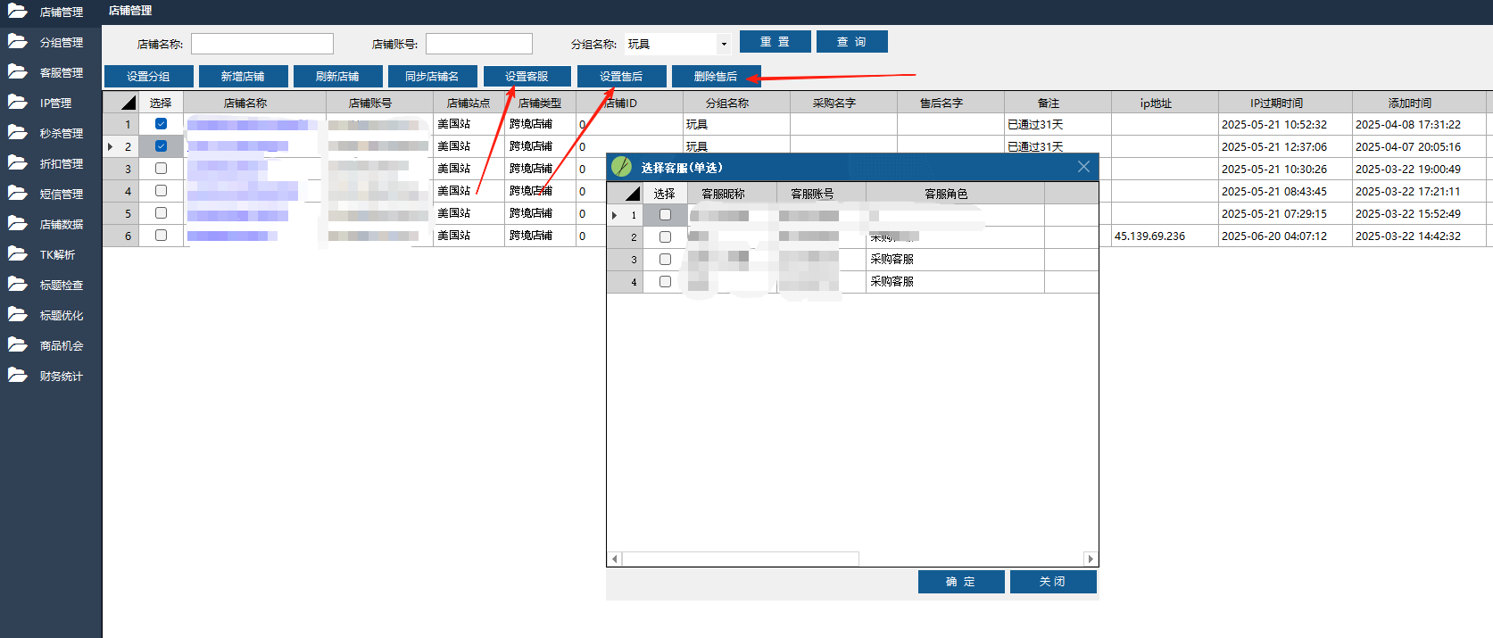
Task: Click the folder icon beside 秒杀管理
Action: pyautogui.click(x=18, y=132)
